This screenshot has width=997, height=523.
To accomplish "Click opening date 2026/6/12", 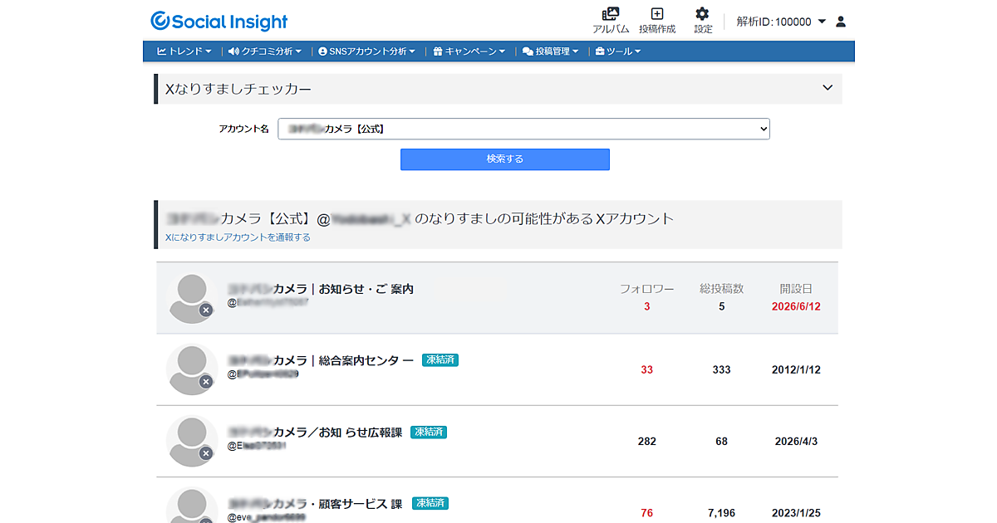I will point(796,306).
